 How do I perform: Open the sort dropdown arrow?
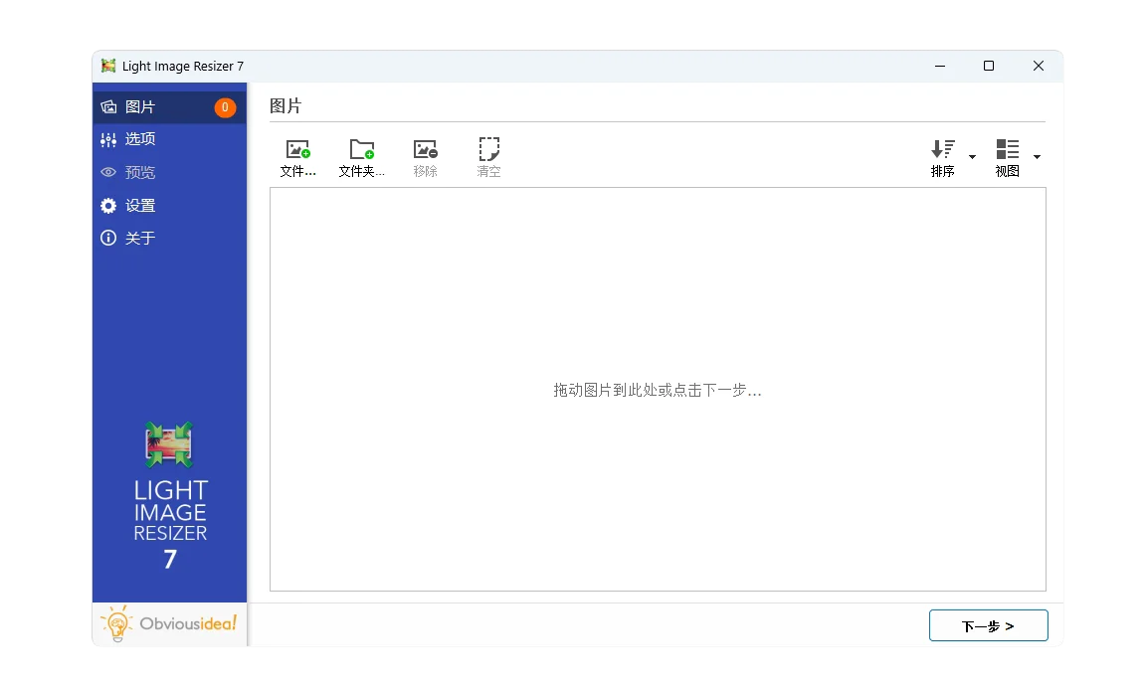coord(973,157)
